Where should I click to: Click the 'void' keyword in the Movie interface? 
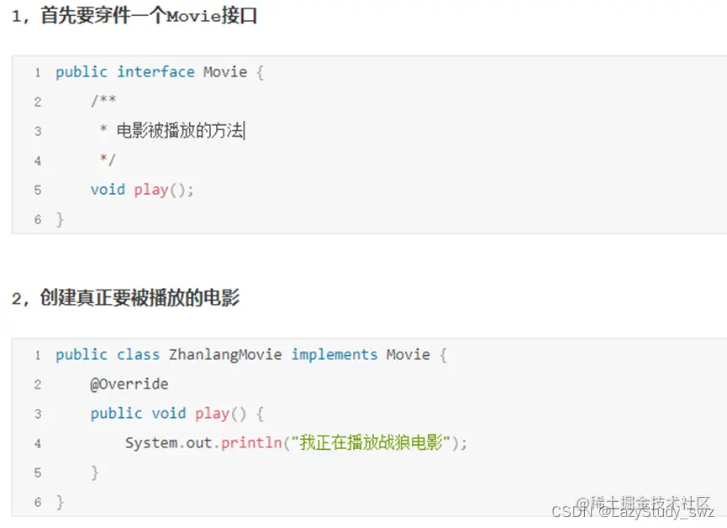tap(108, 190)
